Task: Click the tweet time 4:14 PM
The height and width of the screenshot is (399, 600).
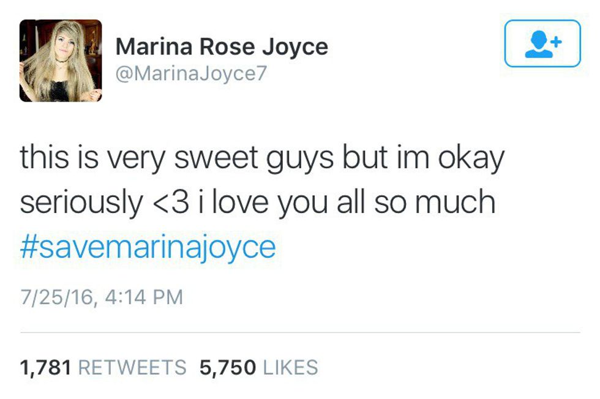Action: point(144,297)
